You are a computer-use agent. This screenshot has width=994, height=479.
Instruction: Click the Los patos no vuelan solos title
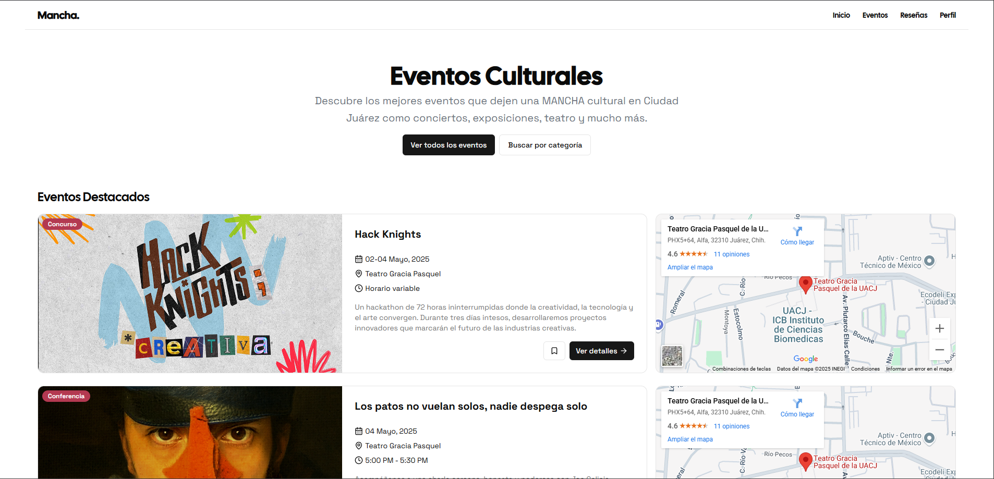pyautogui.click(x=471, y=406)
